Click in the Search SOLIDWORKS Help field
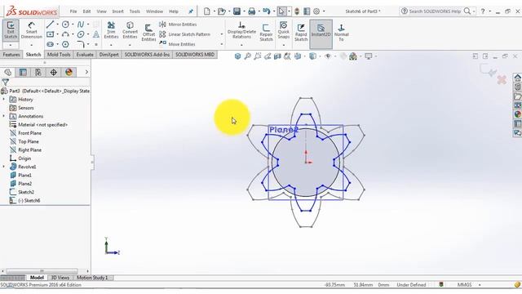The width and height of the screenshot is (522, 294). click(435, 11)
